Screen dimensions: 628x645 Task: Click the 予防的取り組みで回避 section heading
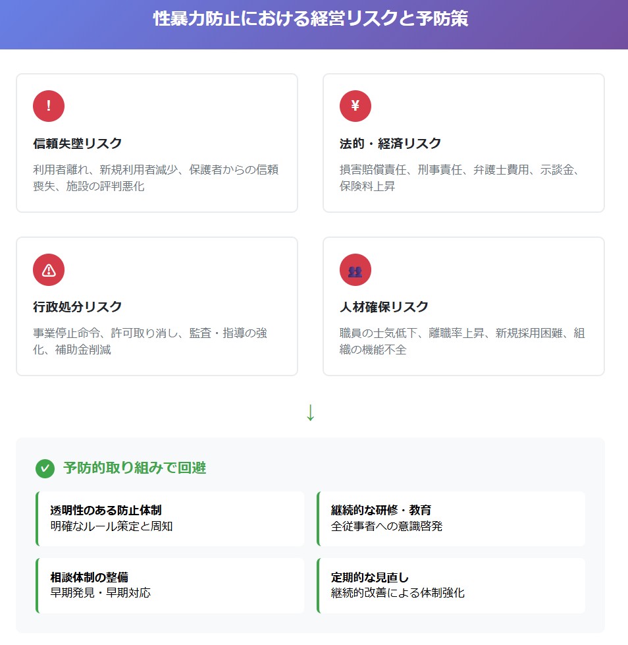pos(134,468)
